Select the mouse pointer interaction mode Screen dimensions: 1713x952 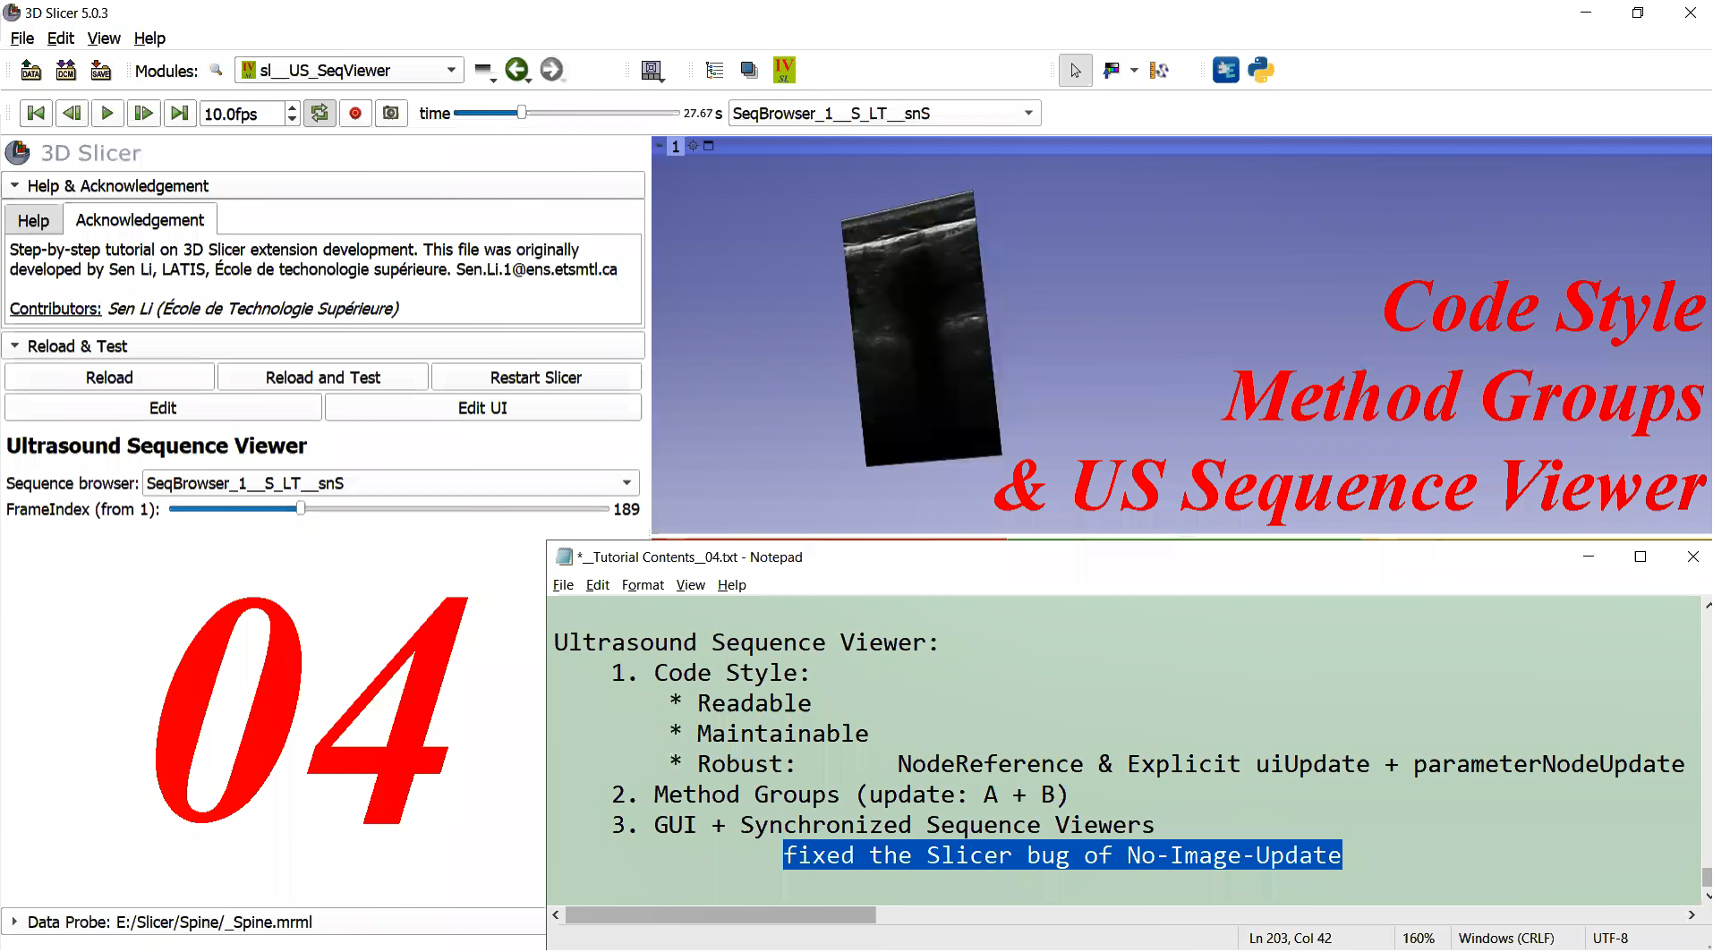(1076, 71)
